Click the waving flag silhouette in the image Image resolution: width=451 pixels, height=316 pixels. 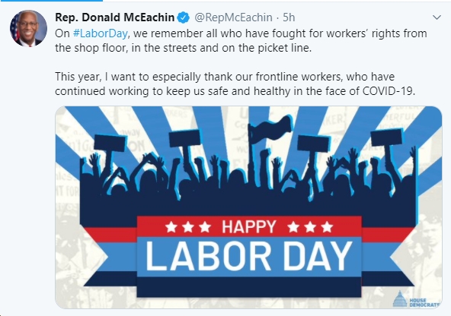pos(270,128)
